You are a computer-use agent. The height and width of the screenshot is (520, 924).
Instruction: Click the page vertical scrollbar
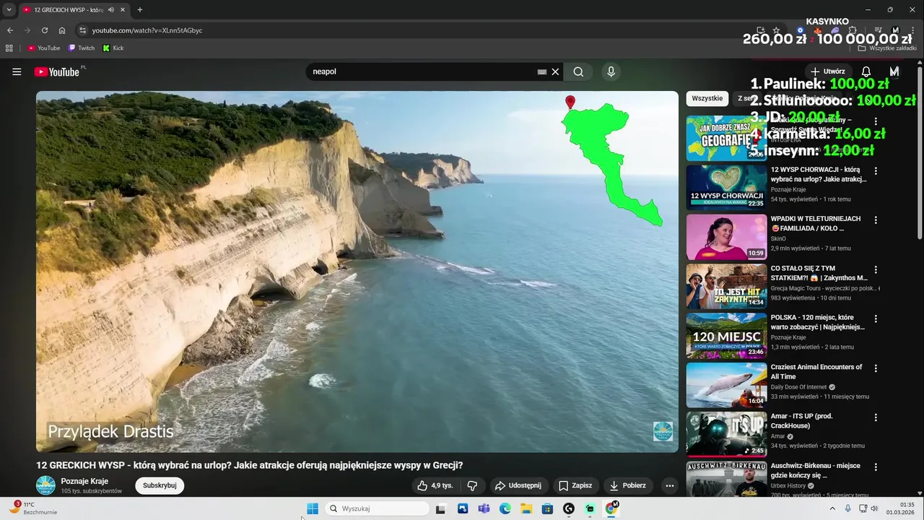coord(919,152)
